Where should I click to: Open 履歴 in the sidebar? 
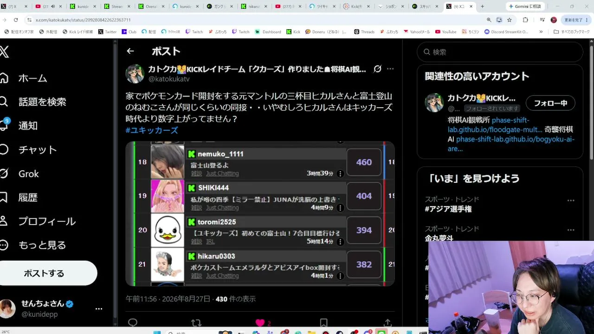coord(19,198)
